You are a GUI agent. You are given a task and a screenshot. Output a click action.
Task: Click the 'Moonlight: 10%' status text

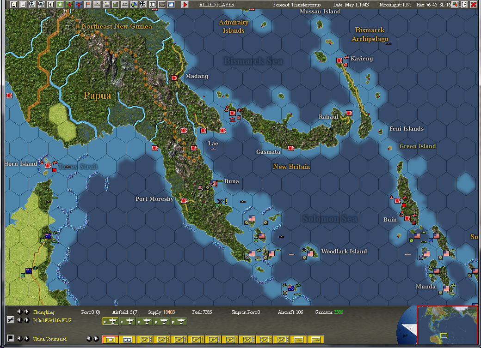pos(395,5)
